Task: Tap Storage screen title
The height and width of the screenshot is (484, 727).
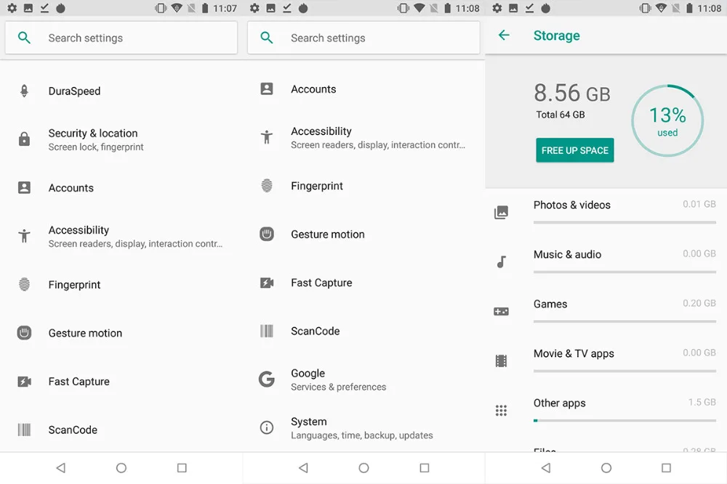Action: coord(556,35)
